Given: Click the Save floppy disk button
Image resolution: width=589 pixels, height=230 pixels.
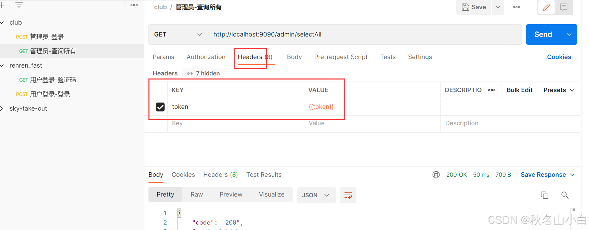Looking at the screenshot, I should (474, 7).
